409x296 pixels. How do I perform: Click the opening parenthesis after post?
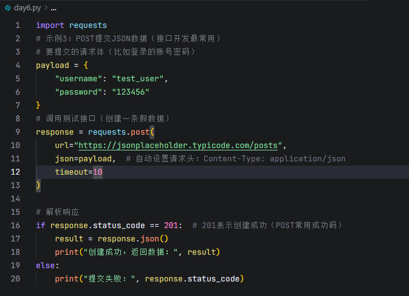pyautogui.click(x=153, y=132)
